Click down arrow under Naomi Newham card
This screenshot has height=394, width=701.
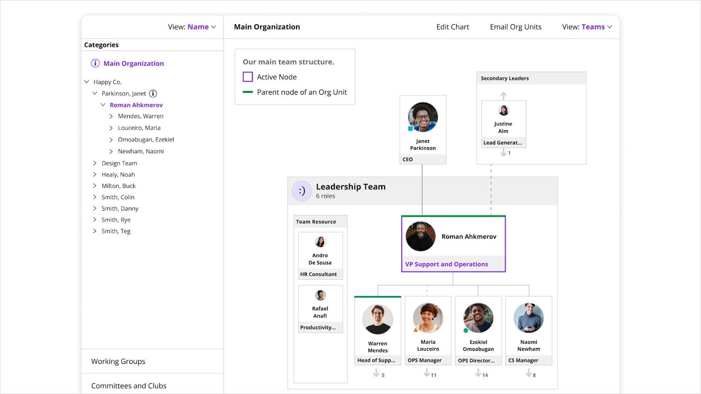click(529, 373)
